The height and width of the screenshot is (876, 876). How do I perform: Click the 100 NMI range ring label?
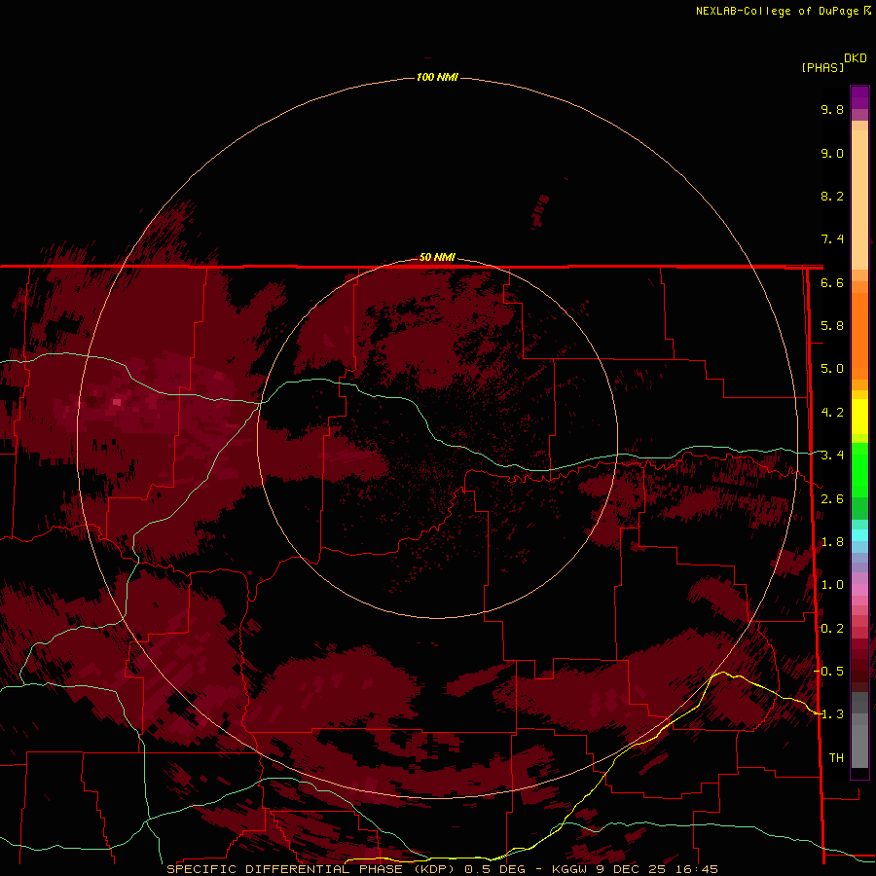(x=437, y=77)
